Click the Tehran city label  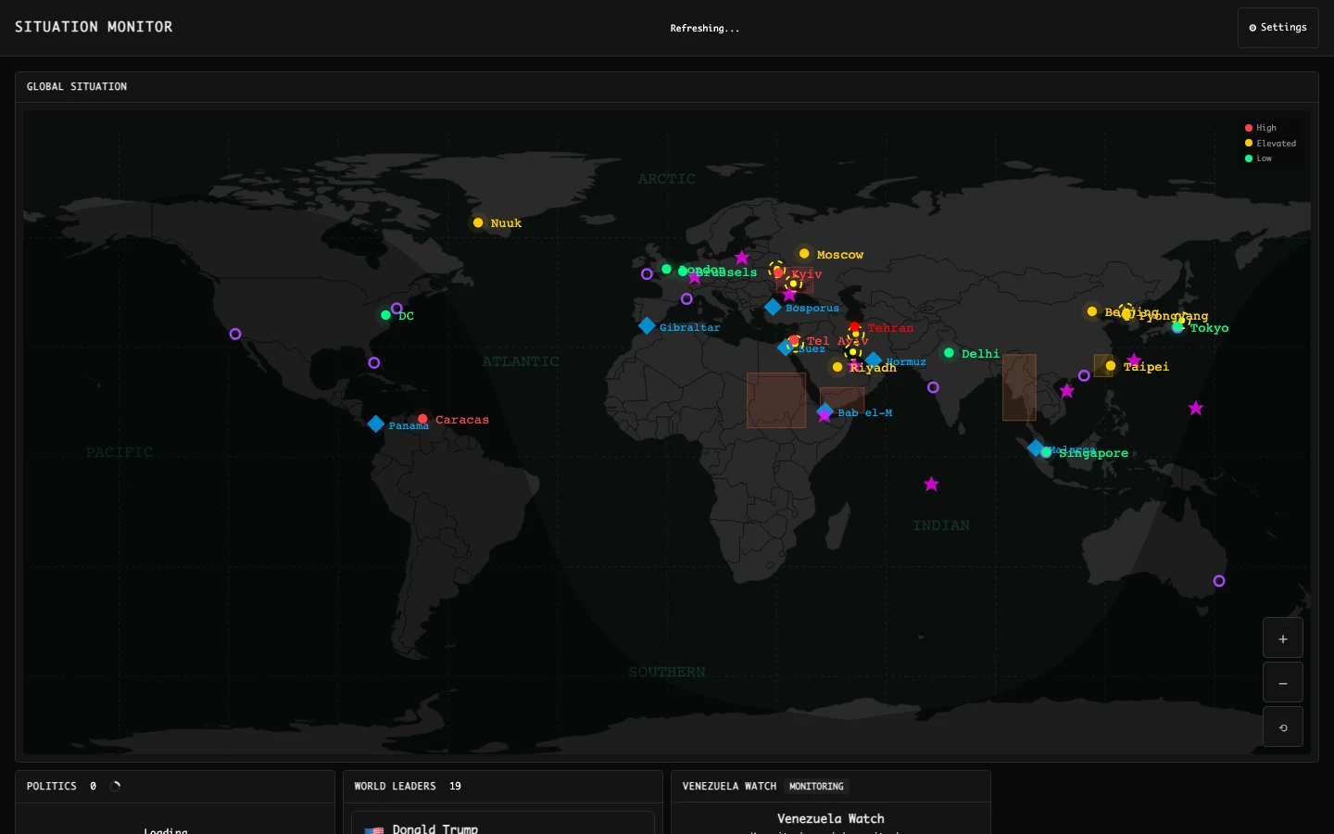[x=890, y=328]
